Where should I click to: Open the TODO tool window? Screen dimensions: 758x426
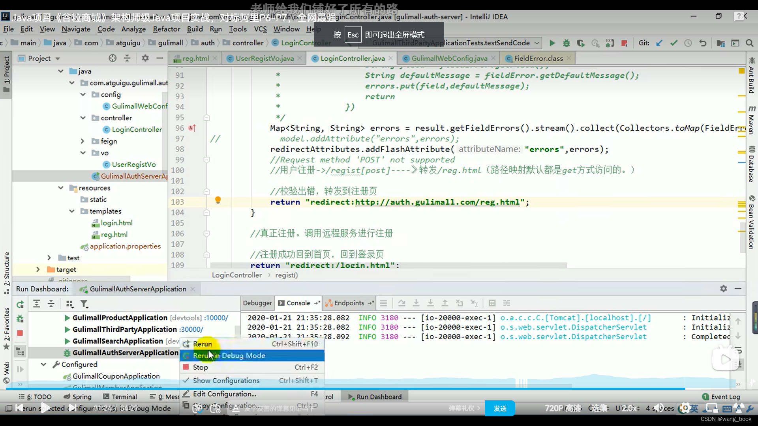click(35, 396)
